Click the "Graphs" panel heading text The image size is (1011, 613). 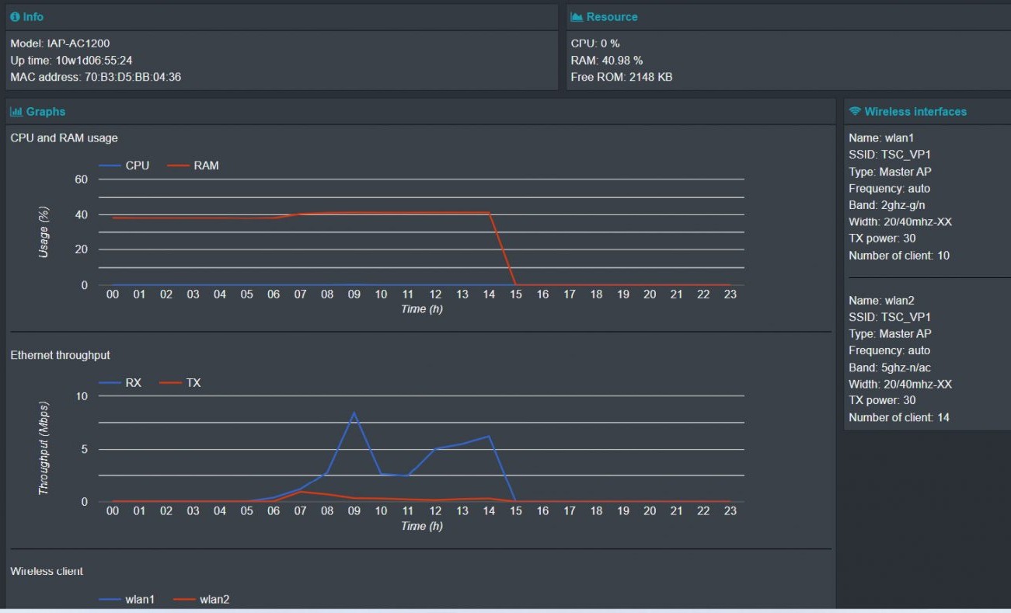46,112
